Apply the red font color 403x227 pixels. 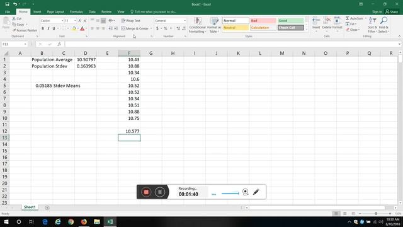tap(82, 28)
